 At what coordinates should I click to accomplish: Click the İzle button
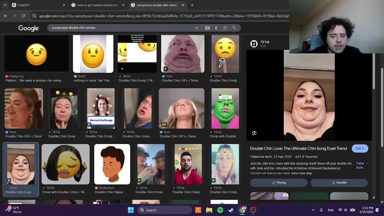click(360, 148)
